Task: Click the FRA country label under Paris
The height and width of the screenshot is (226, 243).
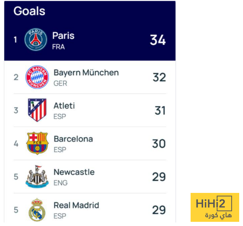Action: (x=58, y=47)
